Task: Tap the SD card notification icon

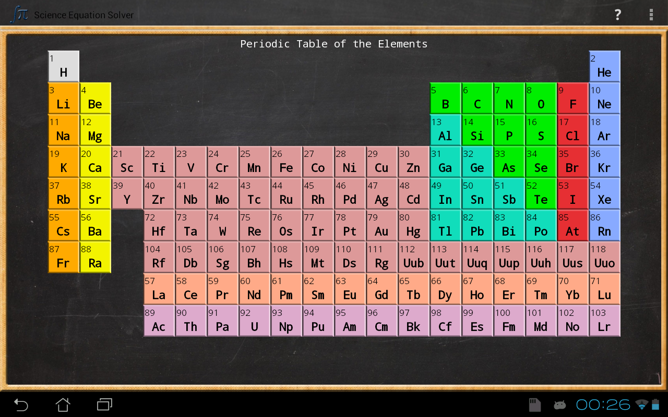Action: (x=535, y=404)
